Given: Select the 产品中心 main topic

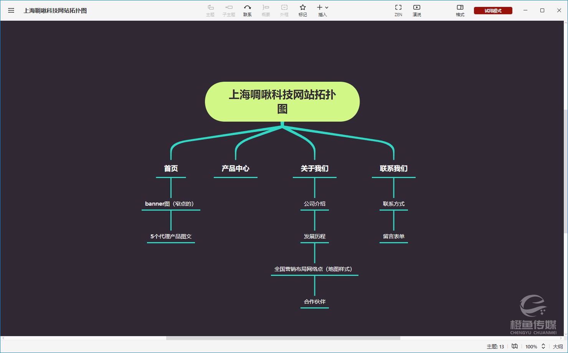Looking at the screenshot, I should point(235,168).
